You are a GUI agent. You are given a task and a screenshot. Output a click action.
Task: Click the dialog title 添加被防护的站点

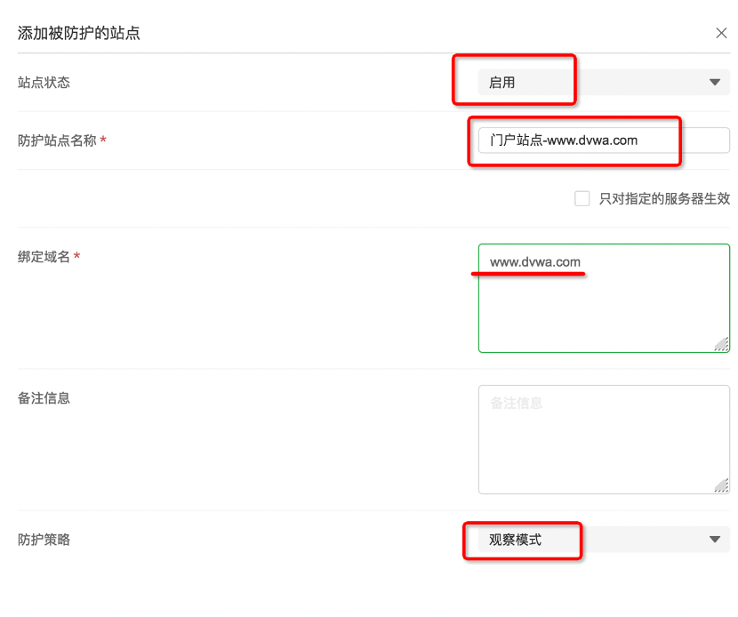[x=79, y=33]
